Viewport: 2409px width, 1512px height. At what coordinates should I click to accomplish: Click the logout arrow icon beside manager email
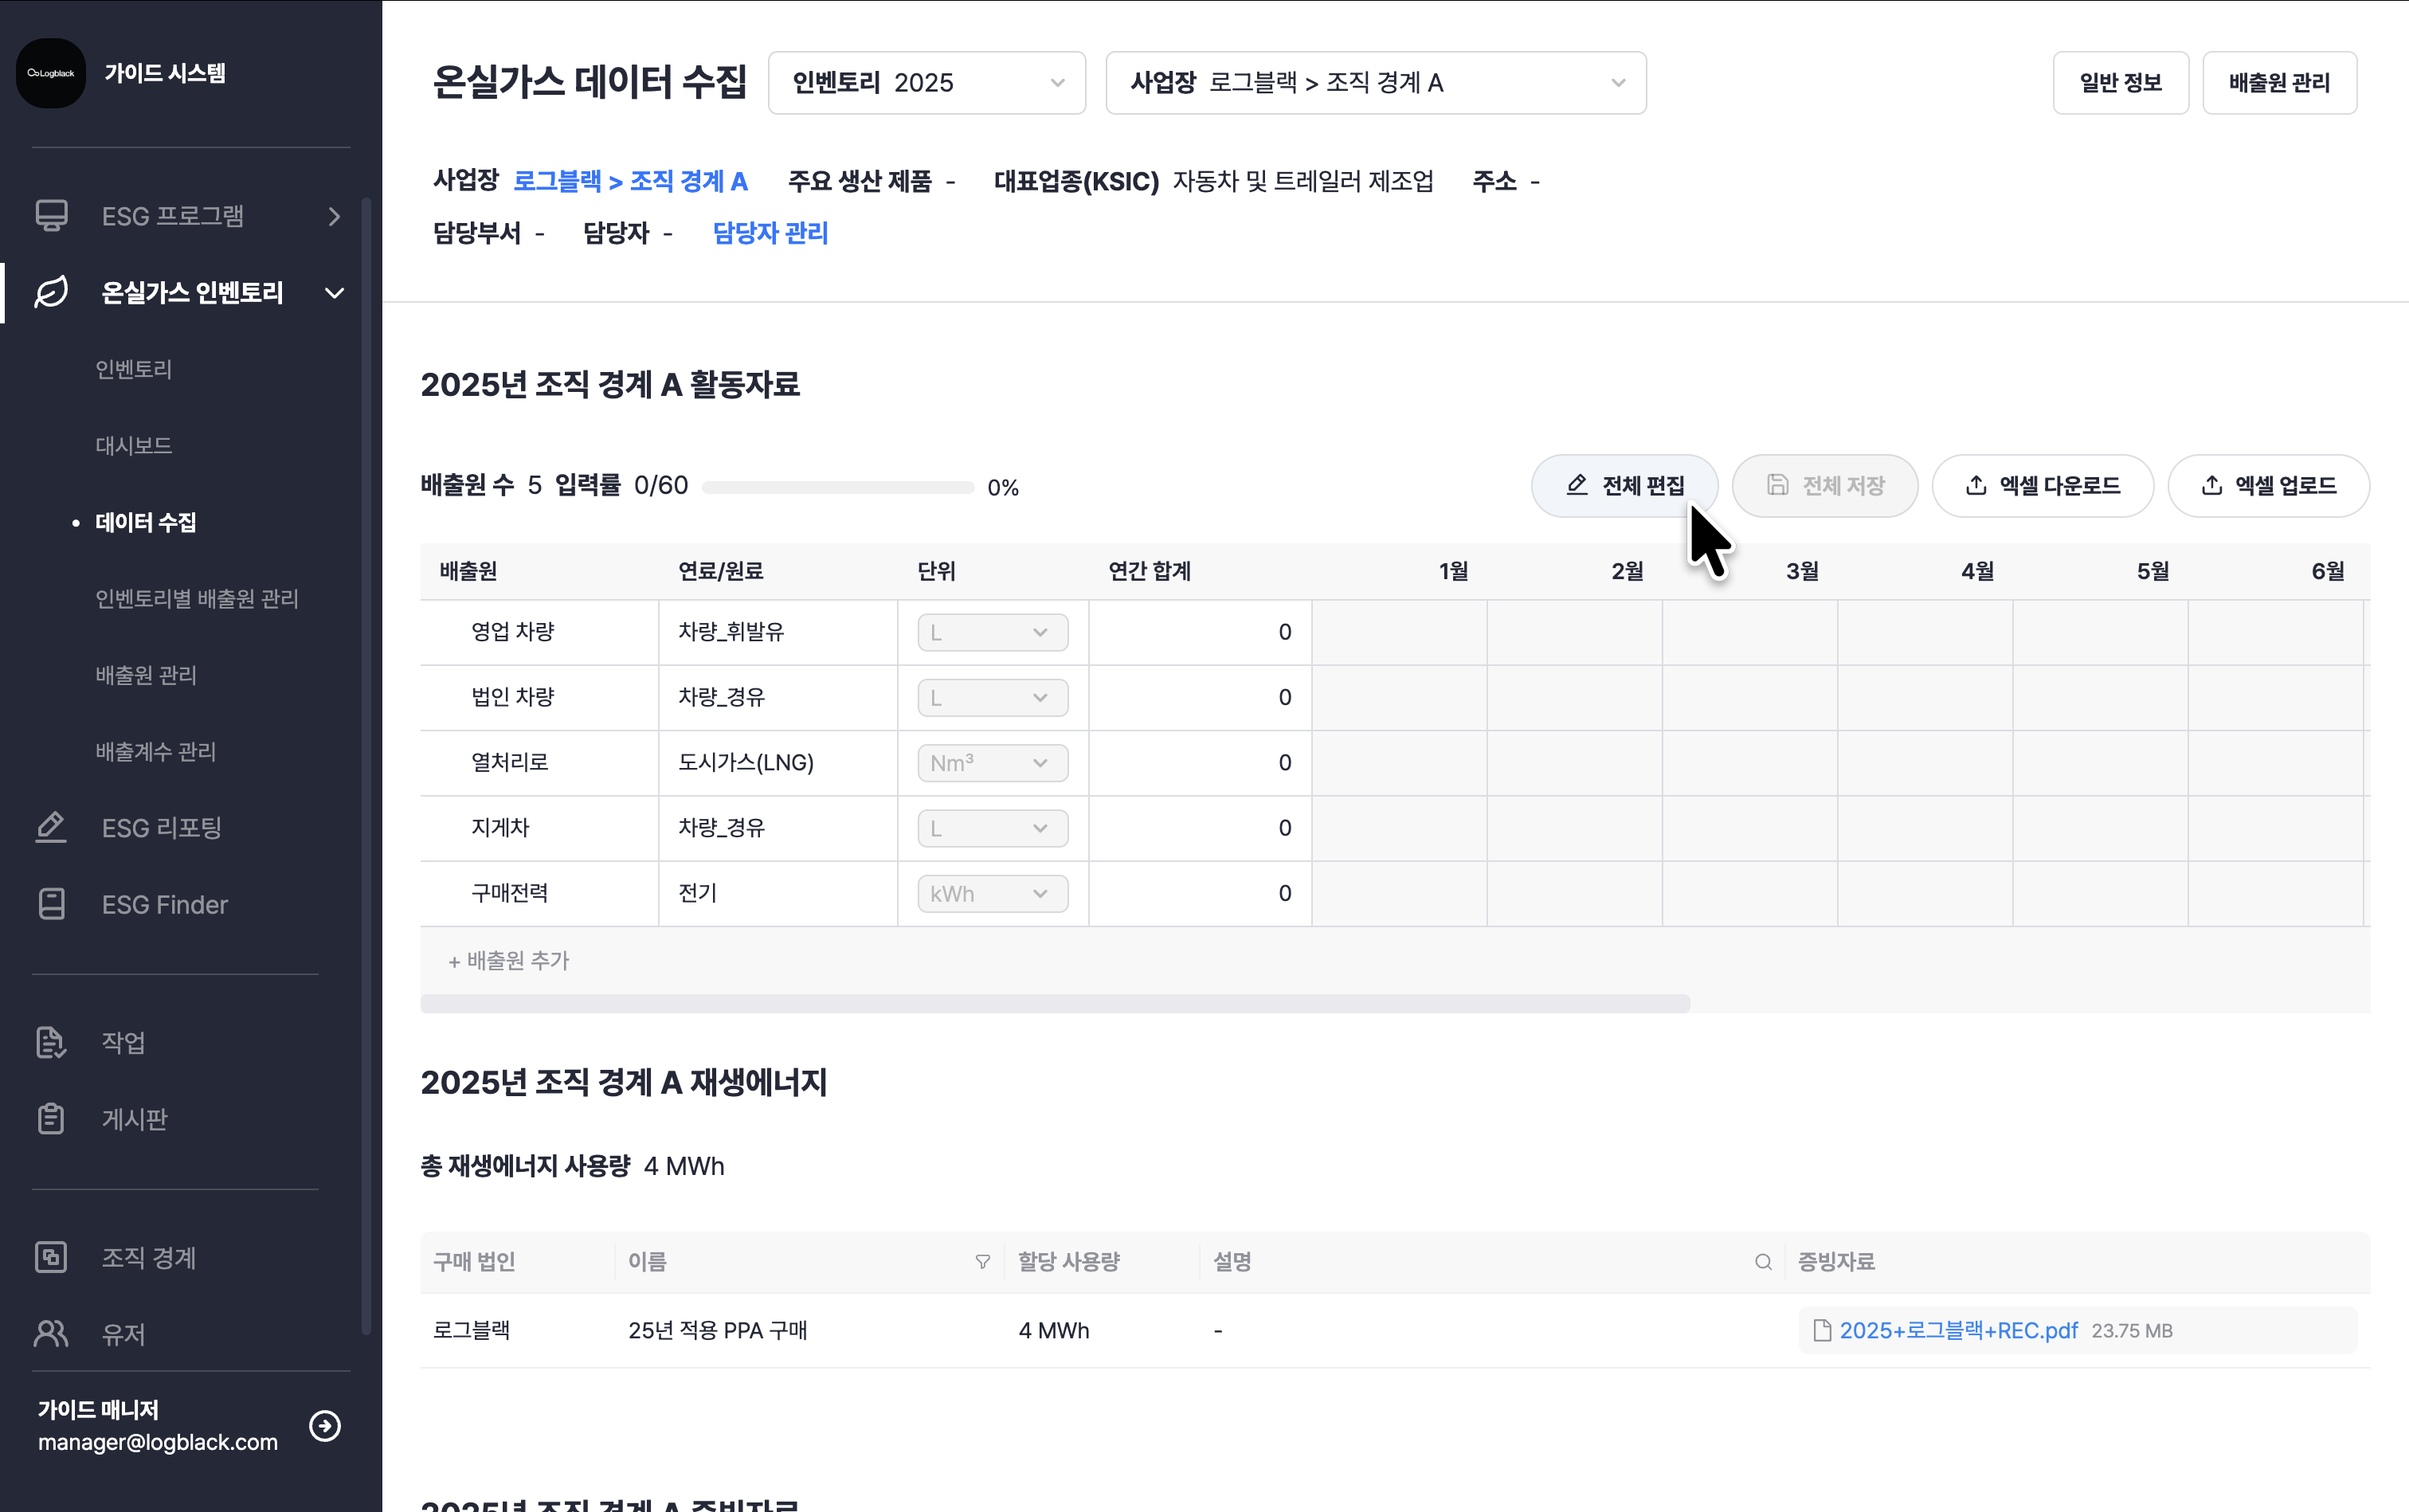[x=325, y=1425]
